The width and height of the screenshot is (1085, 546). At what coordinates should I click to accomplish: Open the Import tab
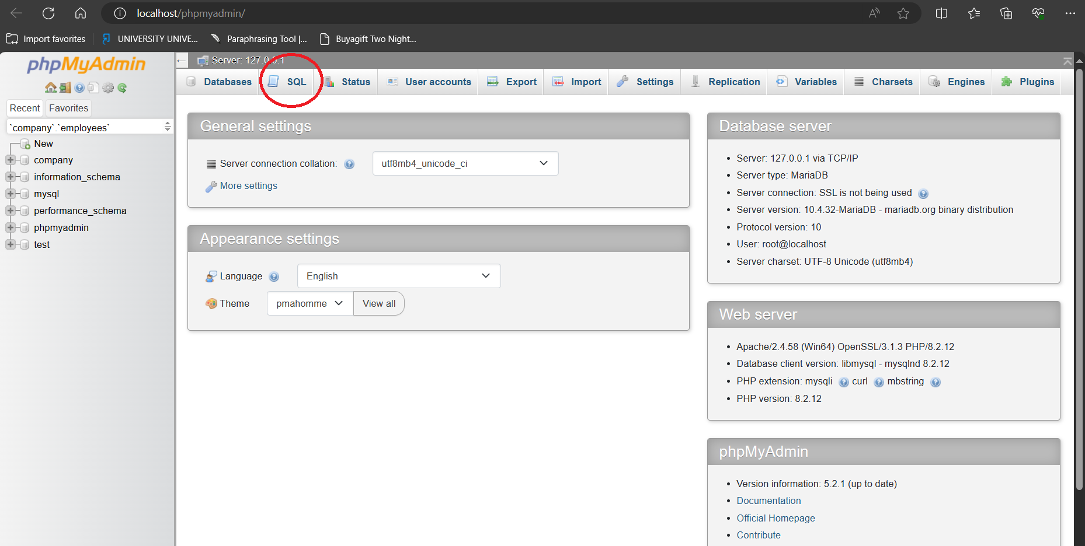coord(577,82)
